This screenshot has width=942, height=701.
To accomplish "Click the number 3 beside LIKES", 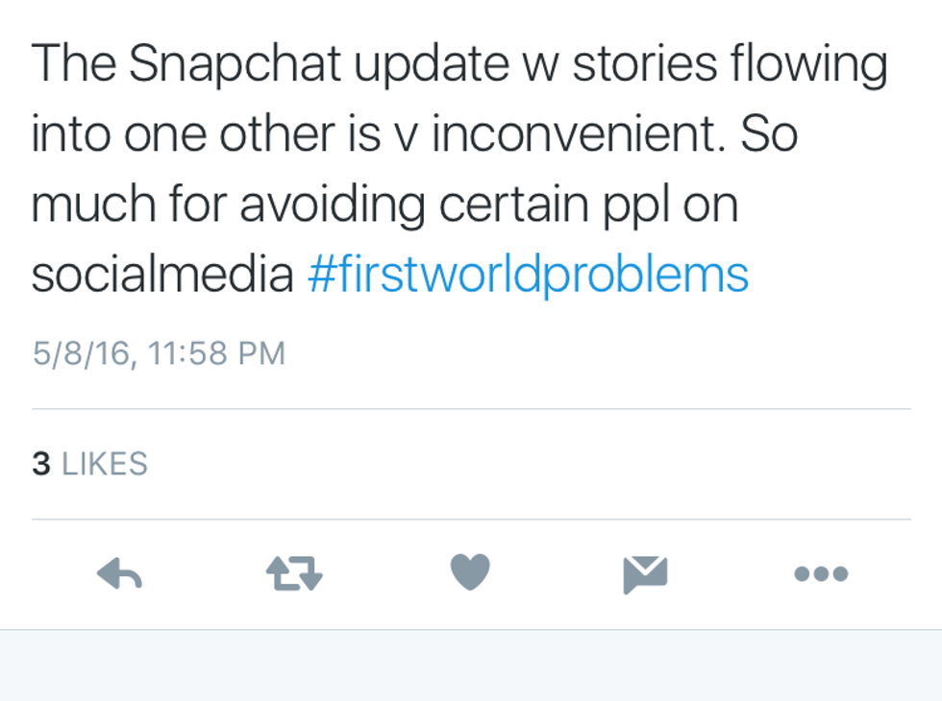I will pos(40,465).
